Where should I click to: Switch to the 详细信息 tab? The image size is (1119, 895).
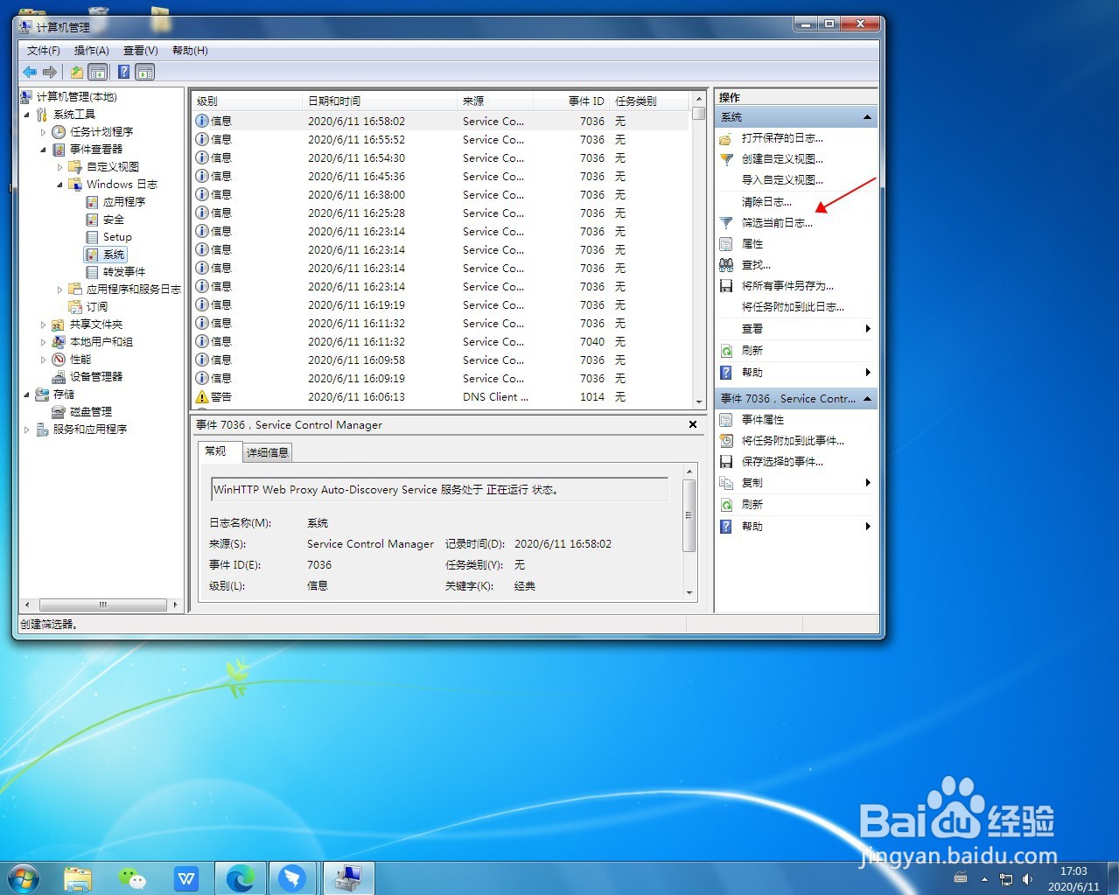point(268,452)
